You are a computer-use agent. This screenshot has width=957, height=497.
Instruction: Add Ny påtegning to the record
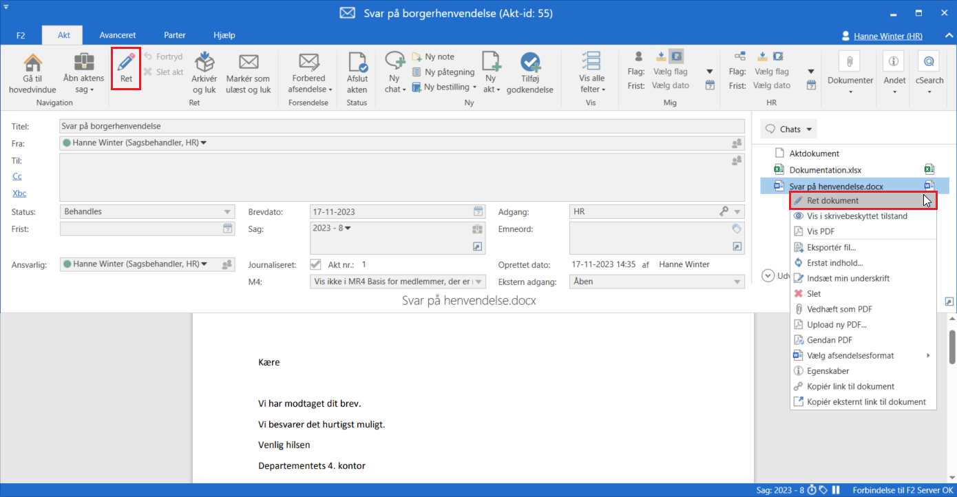click(443, 72)
